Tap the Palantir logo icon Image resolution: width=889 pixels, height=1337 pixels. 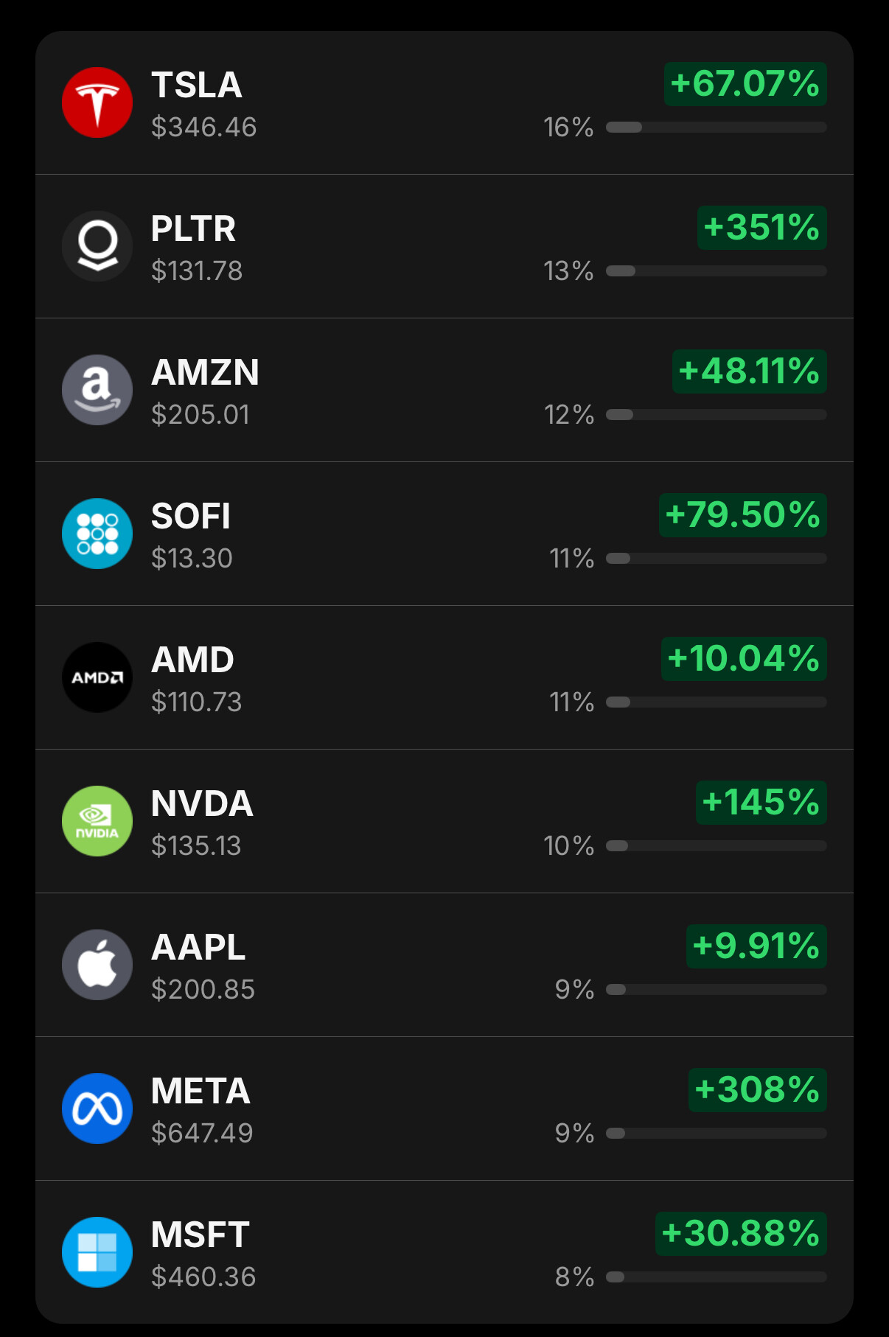97,246
